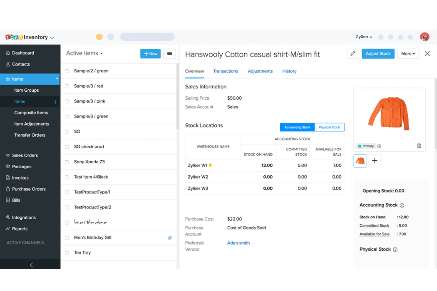Switch stock view to Physical Stock
The image size is (437, 291).
point(329,127)
